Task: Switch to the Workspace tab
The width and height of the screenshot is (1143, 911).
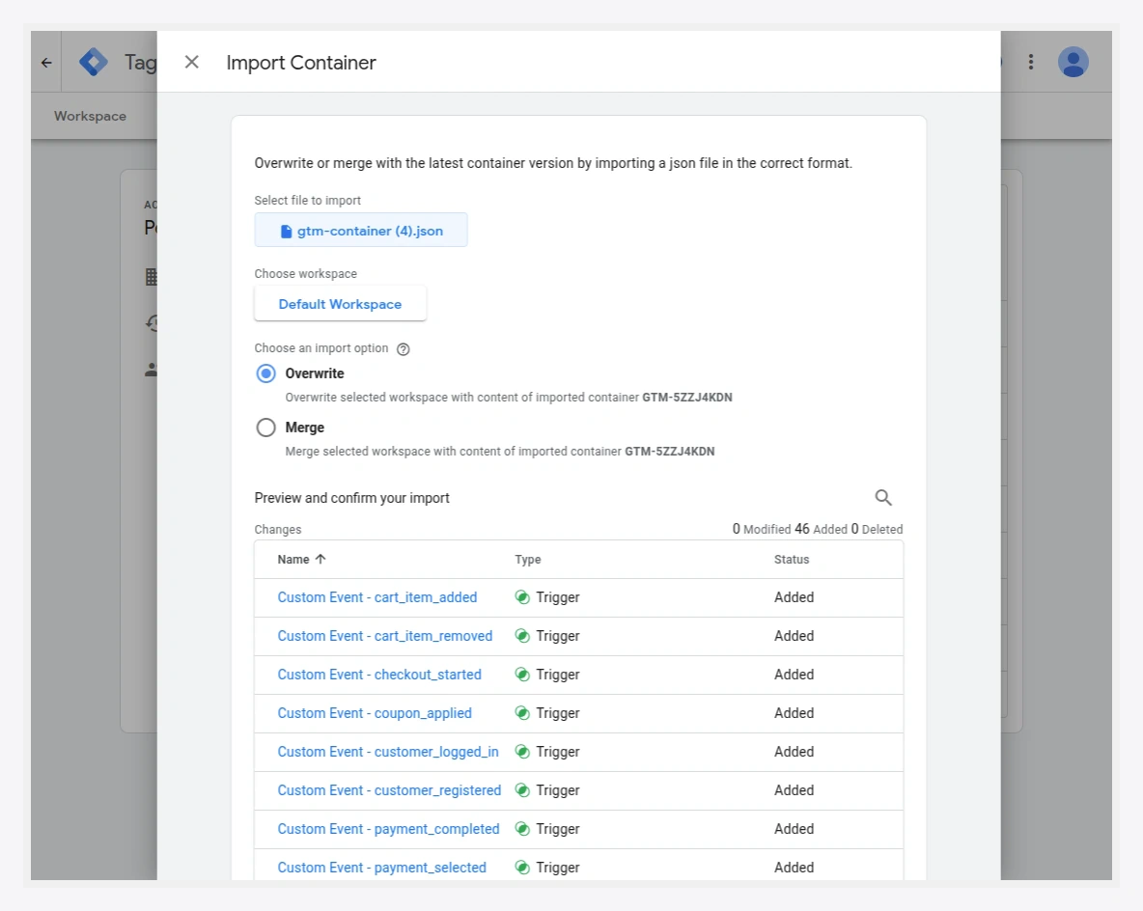Action: coord(90,116)
